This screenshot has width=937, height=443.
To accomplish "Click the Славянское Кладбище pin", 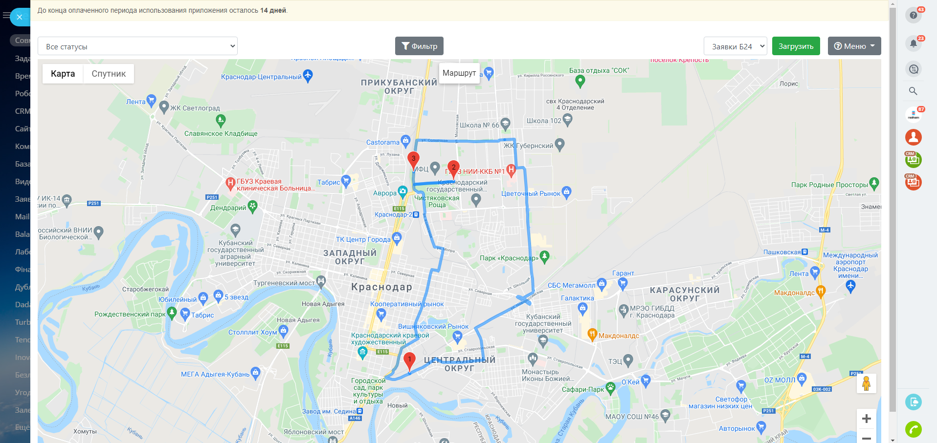I will pyautogui.click(x=221, y=120).
